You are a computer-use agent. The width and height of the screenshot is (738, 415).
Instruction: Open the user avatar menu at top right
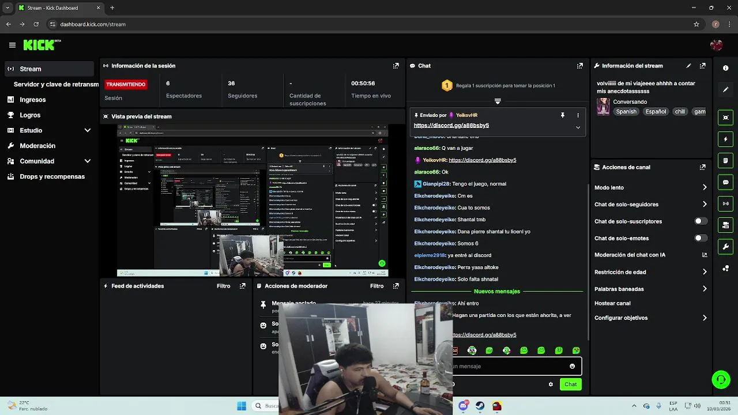(x=716, y=45)
